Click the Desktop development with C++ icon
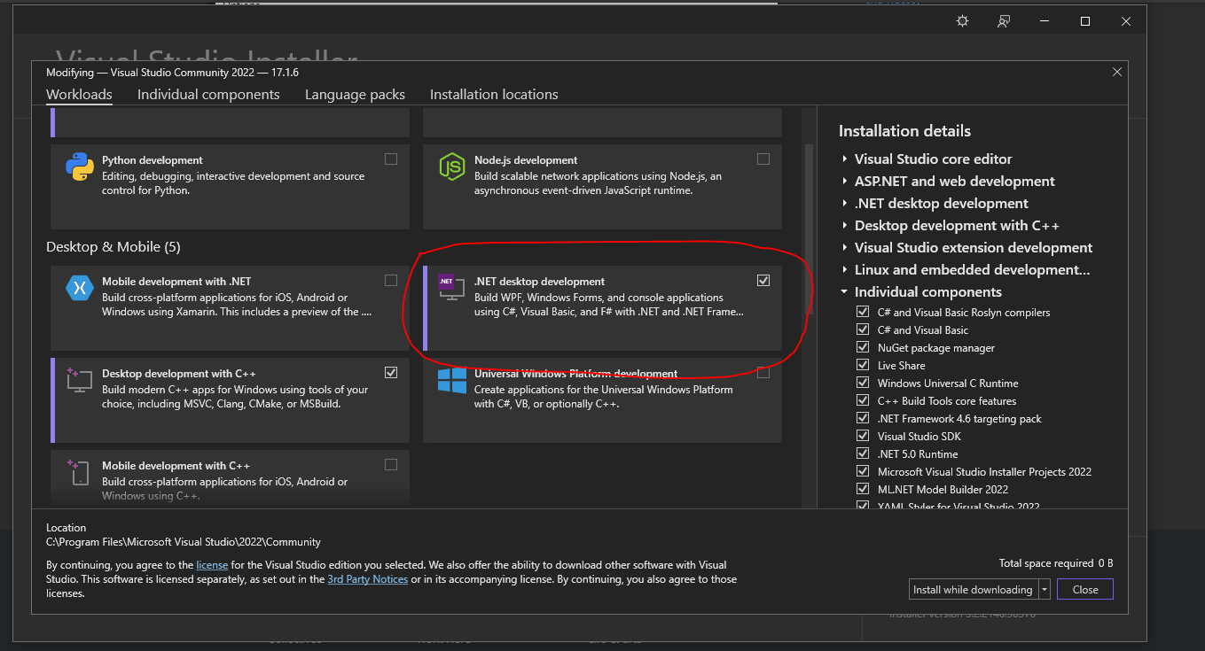This screenshot has height=651, width=1205. (x=80, y=380)
